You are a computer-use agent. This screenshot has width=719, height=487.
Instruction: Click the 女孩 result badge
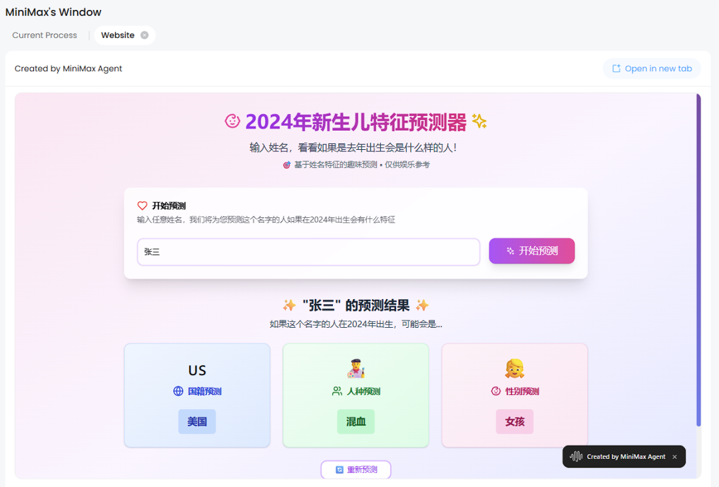pos(515,421)
